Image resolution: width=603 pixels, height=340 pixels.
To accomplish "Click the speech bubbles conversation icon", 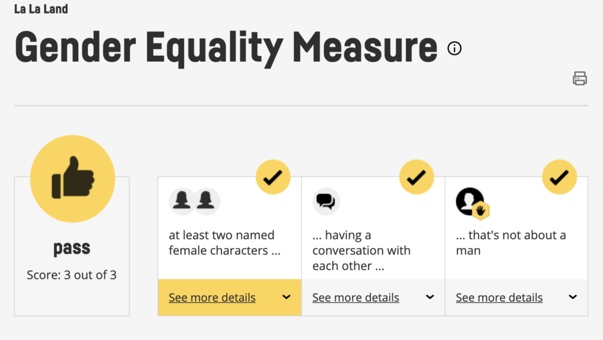I will coord(326,201).
